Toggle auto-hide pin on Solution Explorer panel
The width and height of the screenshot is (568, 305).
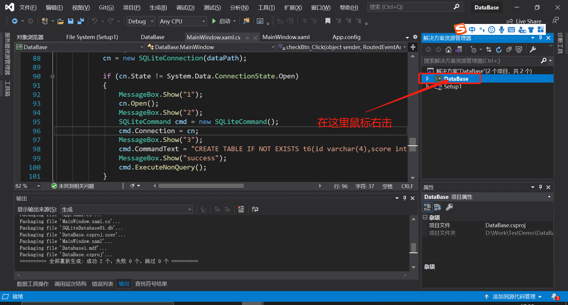coord(540,38)
